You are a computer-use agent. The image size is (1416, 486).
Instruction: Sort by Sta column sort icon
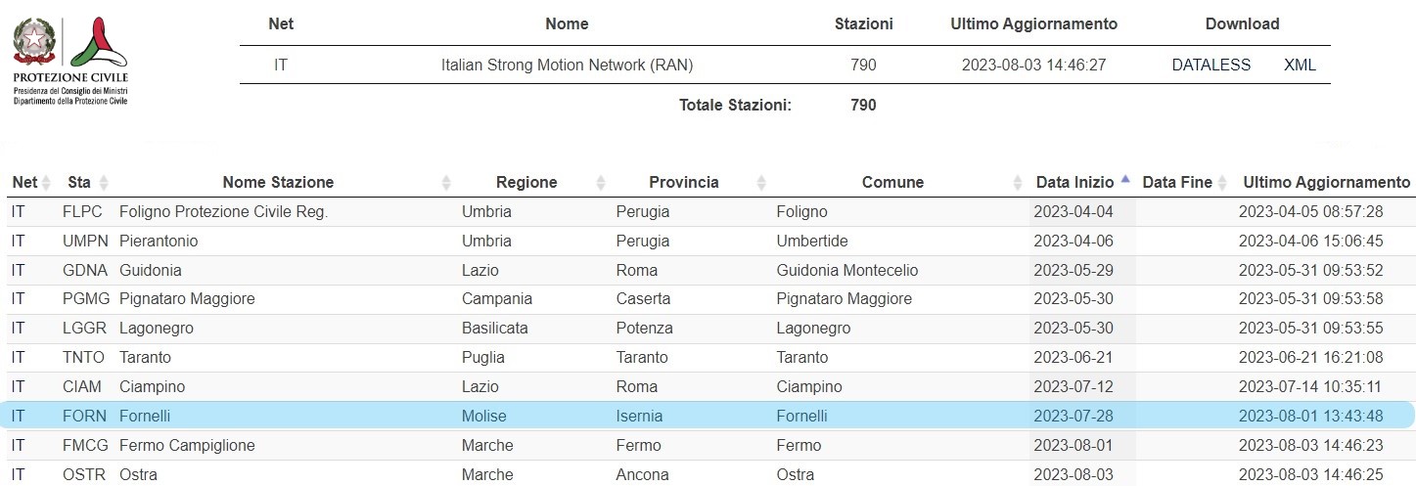click(104, 183)
